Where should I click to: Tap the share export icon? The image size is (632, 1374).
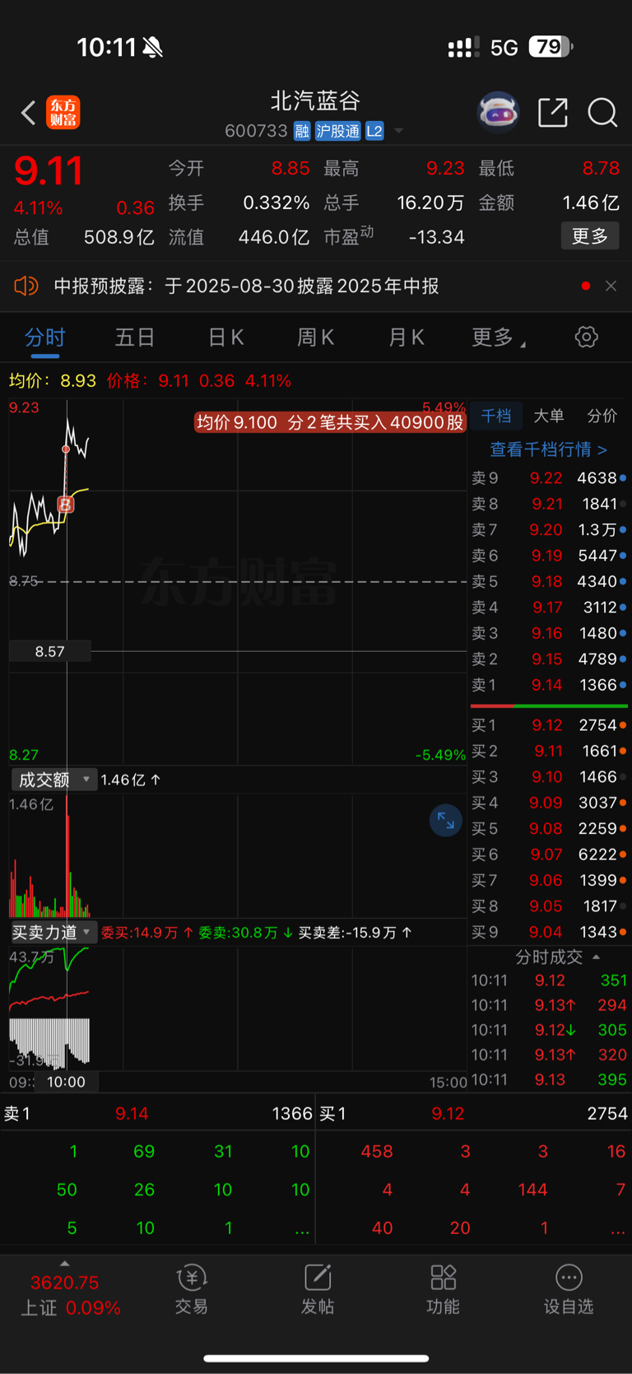point(553,113)
